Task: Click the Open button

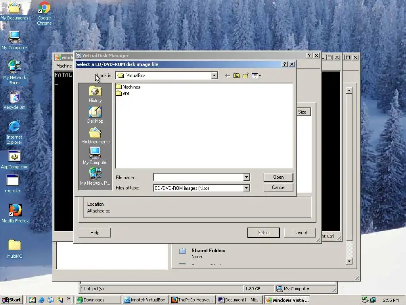Action: [278, 177]
